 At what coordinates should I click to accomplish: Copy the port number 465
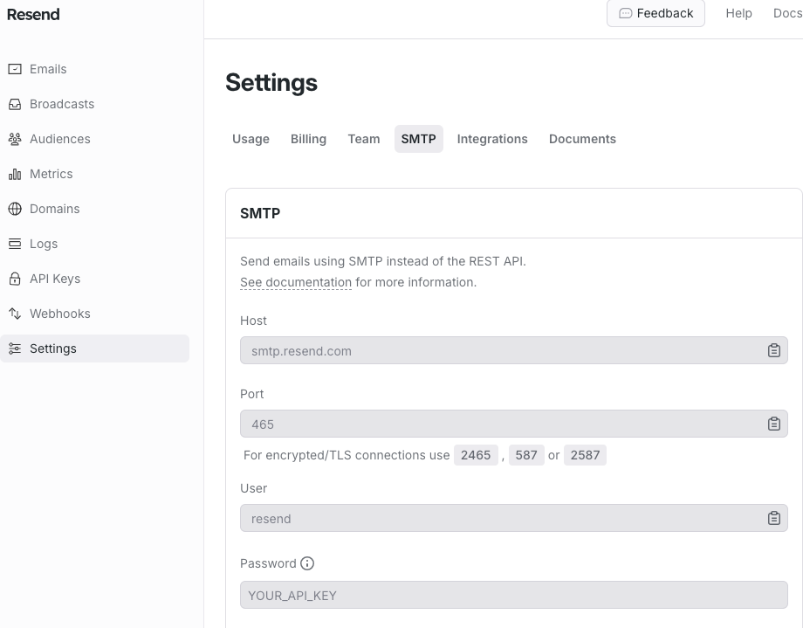tap(773, 424)
